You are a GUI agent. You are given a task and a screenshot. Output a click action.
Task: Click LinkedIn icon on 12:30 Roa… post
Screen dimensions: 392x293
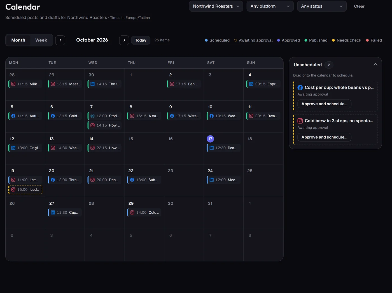coord(211,148)
